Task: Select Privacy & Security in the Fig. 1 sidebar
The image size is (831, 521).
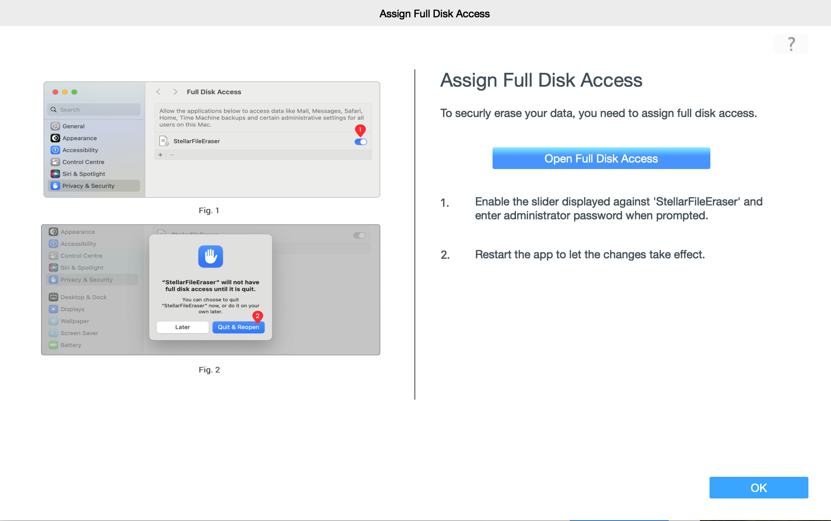Action: (x=94, y=186)
